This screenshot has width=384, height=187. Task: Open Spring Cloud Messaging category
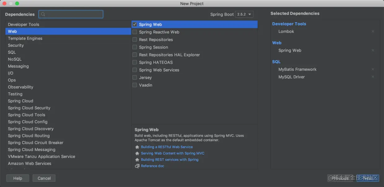[68, 149]
